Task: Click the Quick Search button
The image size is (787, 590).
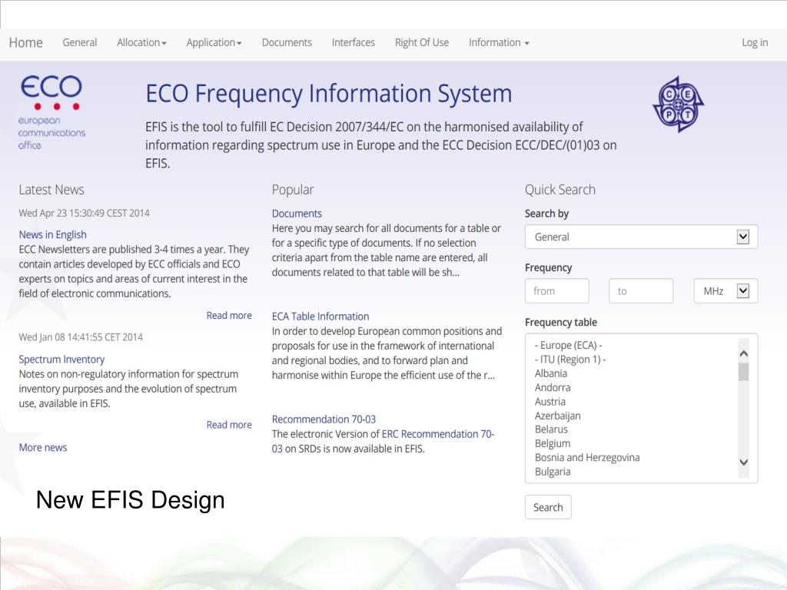Action: click(548, 507)
